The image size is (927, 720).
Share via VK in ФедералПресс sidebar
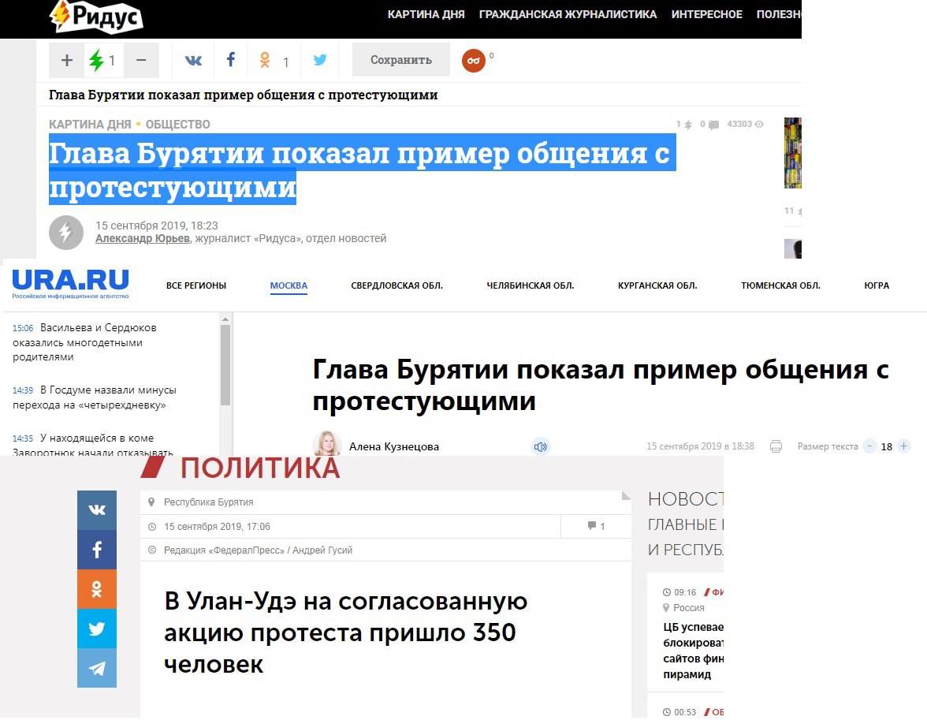(96, 509)
